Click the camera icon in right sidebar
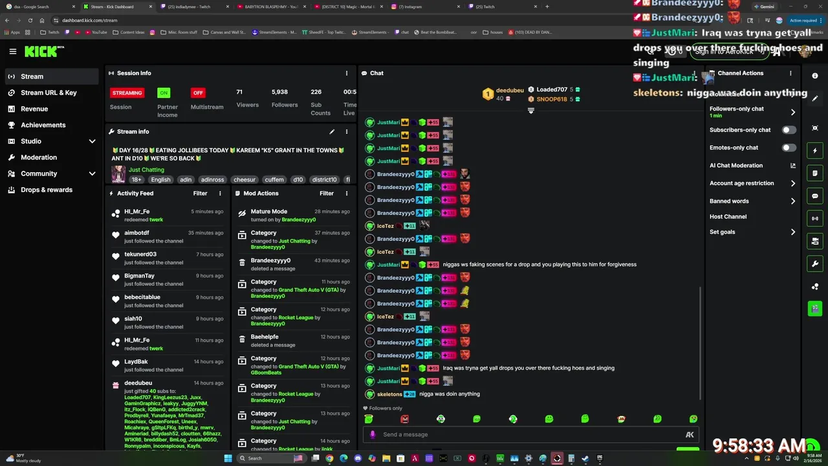 tap(815, 241)
